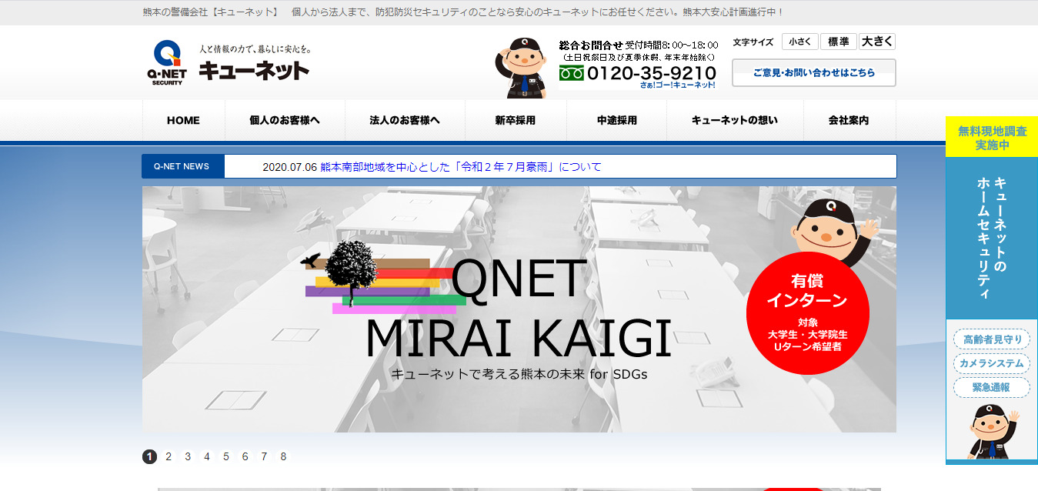Click the キューネット company name text
This screenshot has width=1038, height=491.
pyautogui.click(x=254, y=70)
